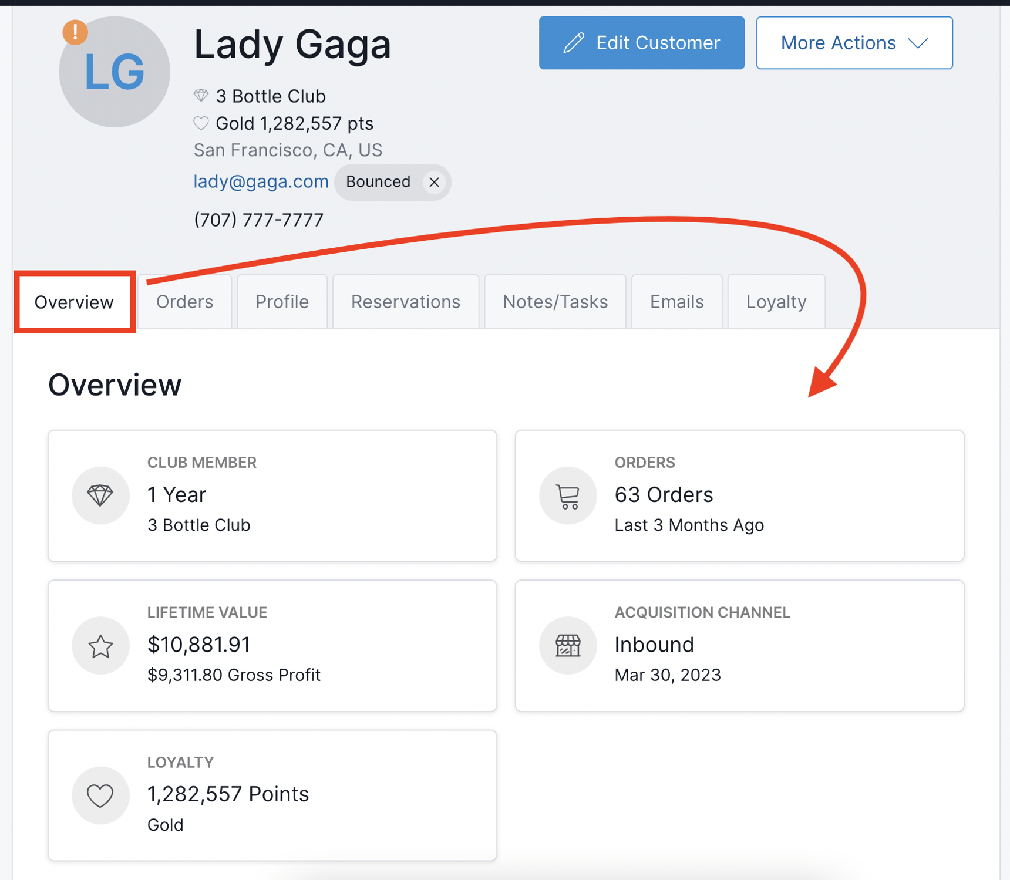Image resolution: width=1010 pixels, height=880 pixels.
Task: Click the heart Loyalty icon
Action: [x=100, y=795]
